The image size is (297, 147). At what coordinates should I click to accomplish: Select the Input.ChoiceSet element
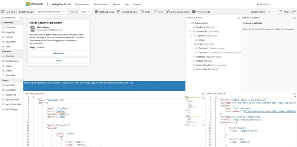click(12, 104)
